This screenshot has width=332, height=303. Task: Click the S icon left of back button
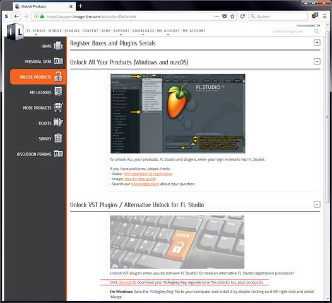click(6, 16)
